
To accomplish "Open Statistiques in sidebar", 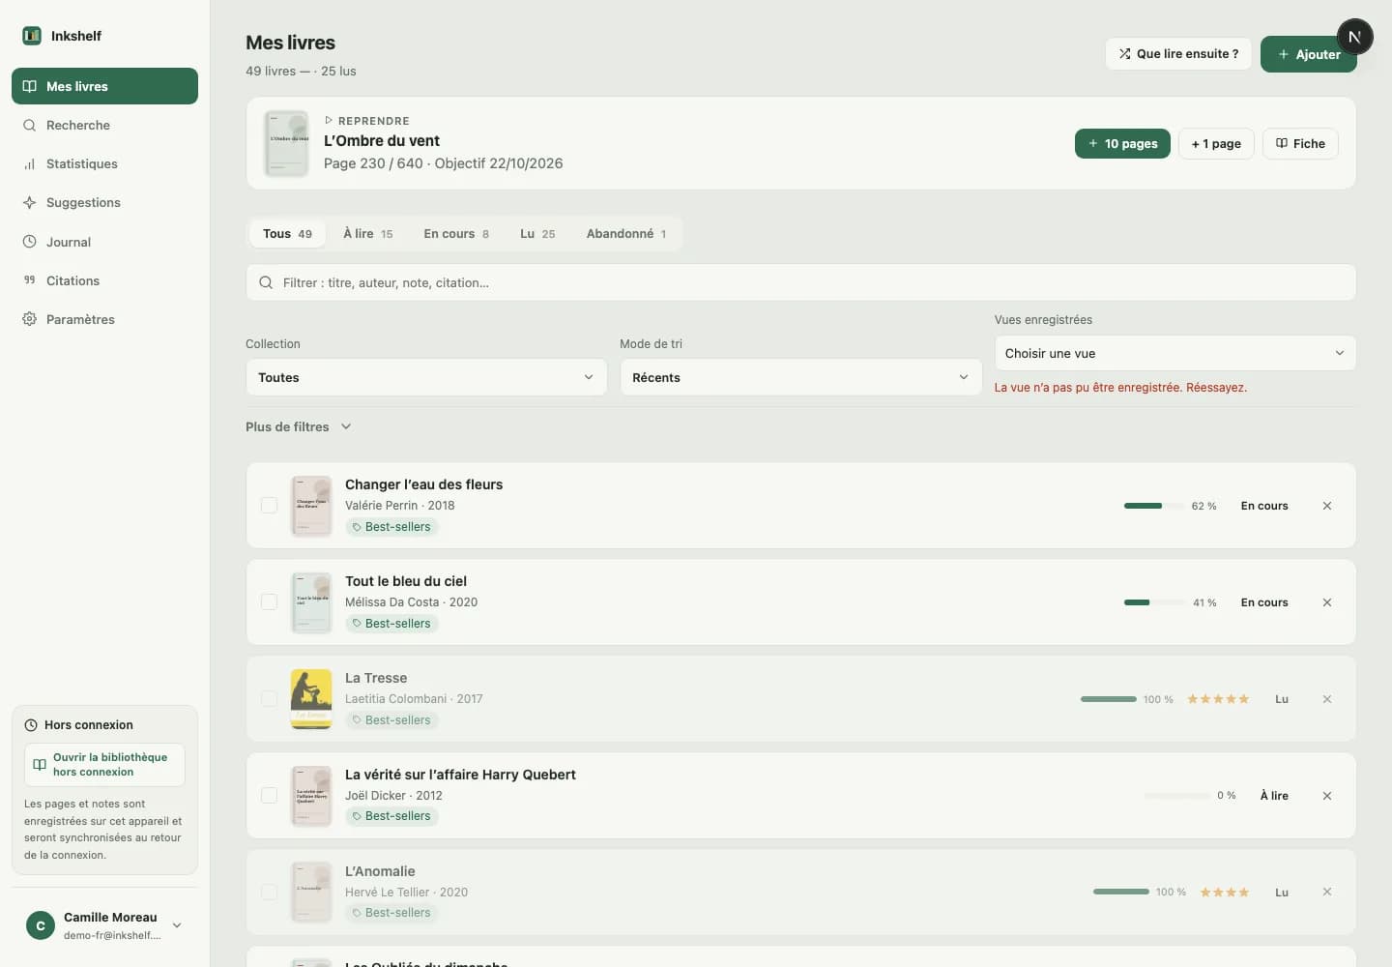I will [x=104, y=163].
